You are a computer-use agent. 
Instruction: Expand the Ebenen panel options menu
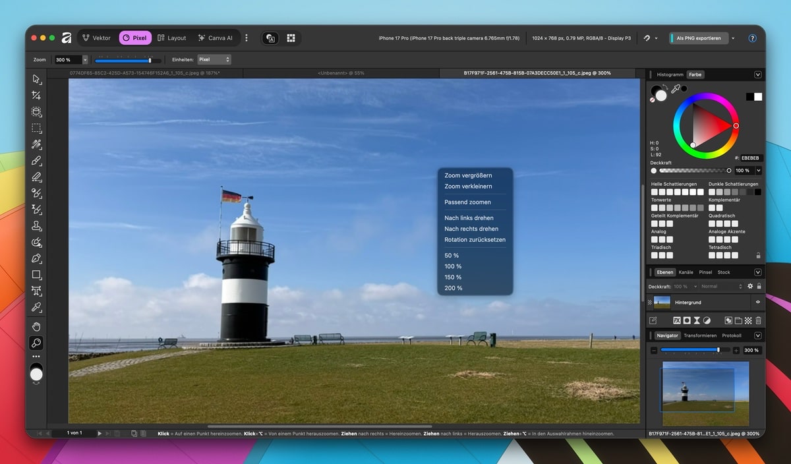coord(758,272)
